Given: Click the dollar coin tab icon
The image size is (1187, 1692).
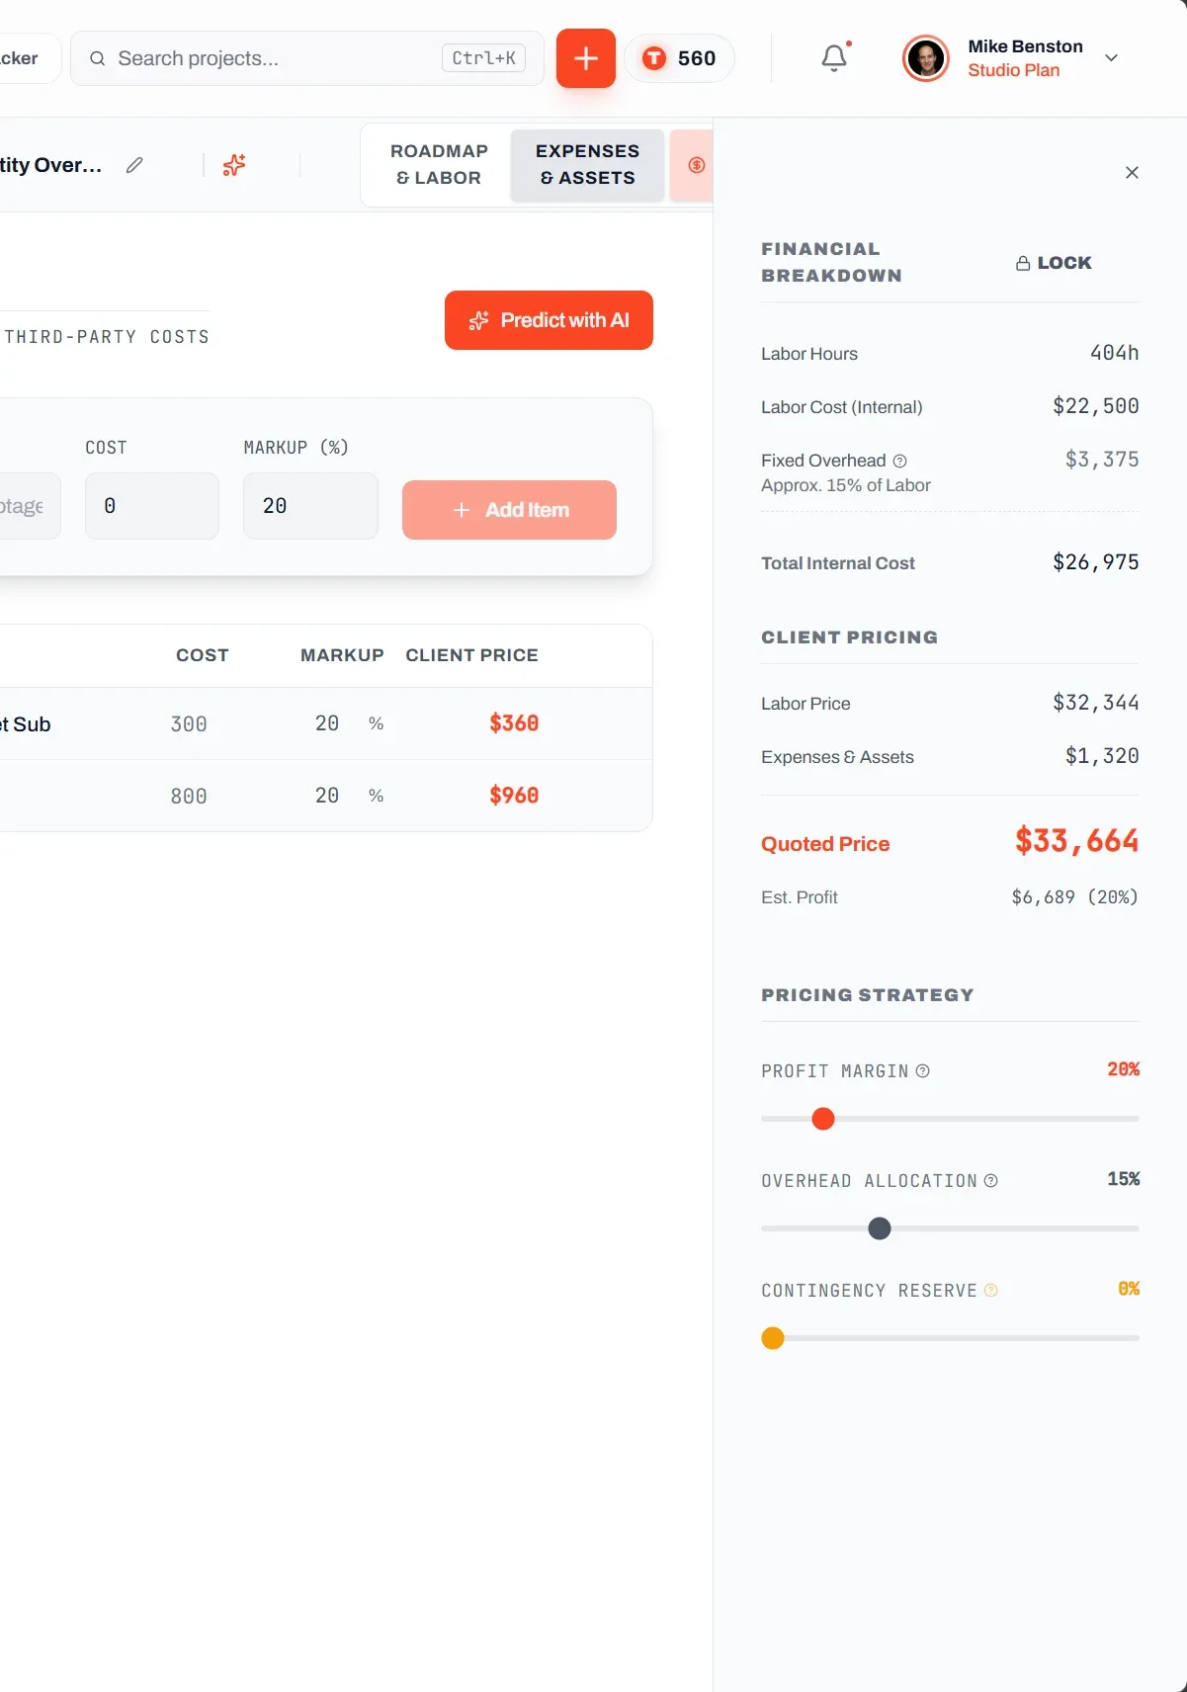Looking at the screenshot, I should (696, 165).
